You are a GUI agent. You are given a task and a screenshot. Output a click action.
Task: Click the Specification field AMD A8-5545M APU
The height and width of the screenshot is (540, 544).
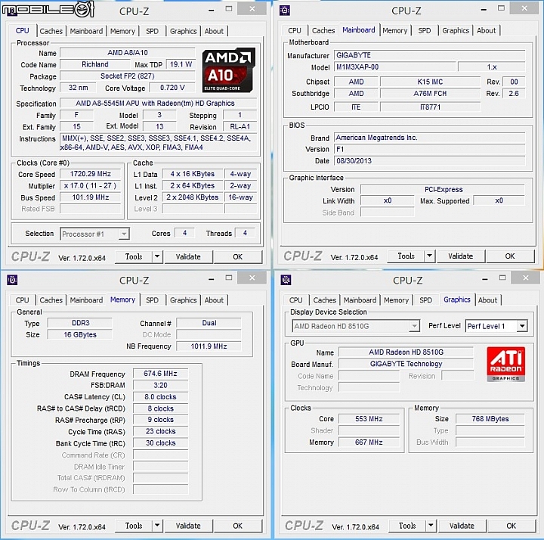pyautogui.click(x=159, y=103)
